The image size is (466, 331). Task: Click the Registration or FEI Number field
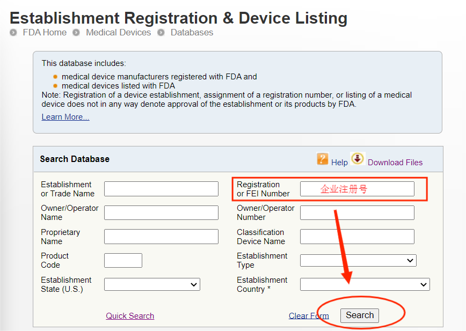(x=357, y=189)
